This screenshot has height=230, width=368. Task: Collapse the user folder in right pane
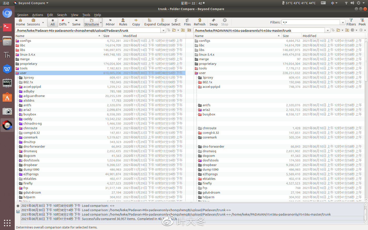pos(196,73)
